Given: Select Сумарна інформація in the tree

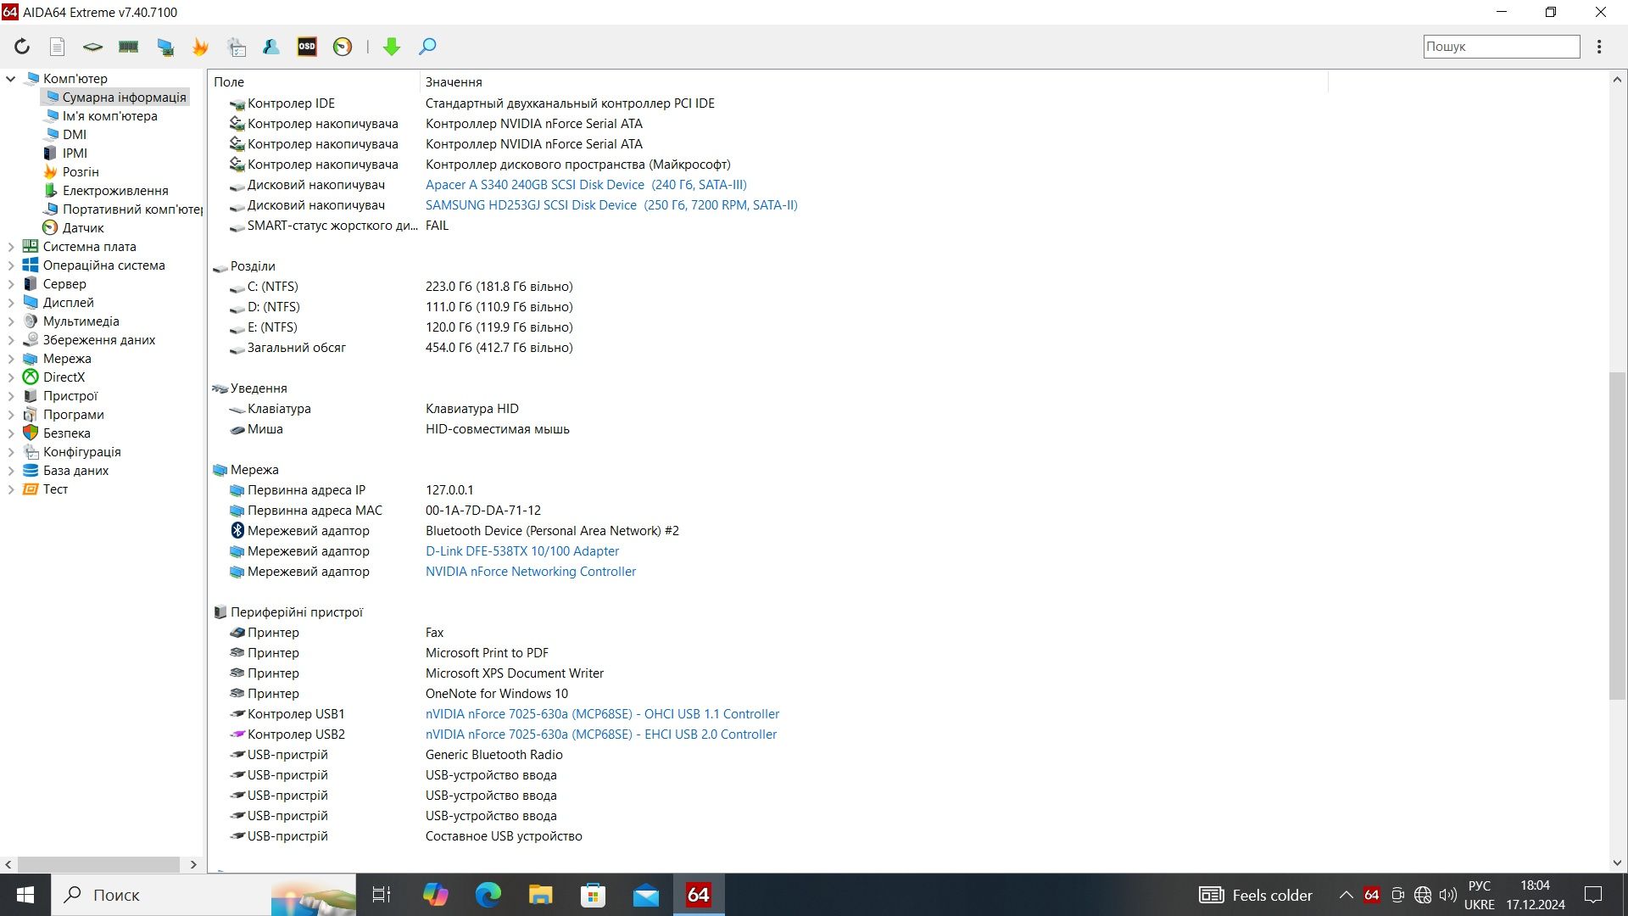Looking at the screenshot, I should [x=124, y=98].
